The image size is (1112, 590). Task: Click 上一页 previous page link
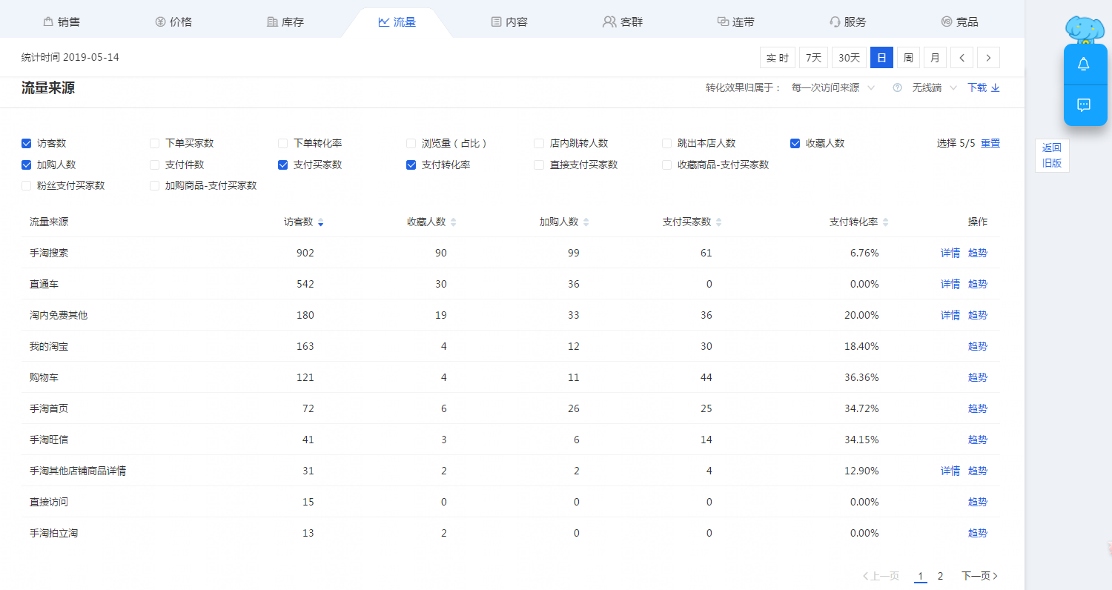point(881,576)
